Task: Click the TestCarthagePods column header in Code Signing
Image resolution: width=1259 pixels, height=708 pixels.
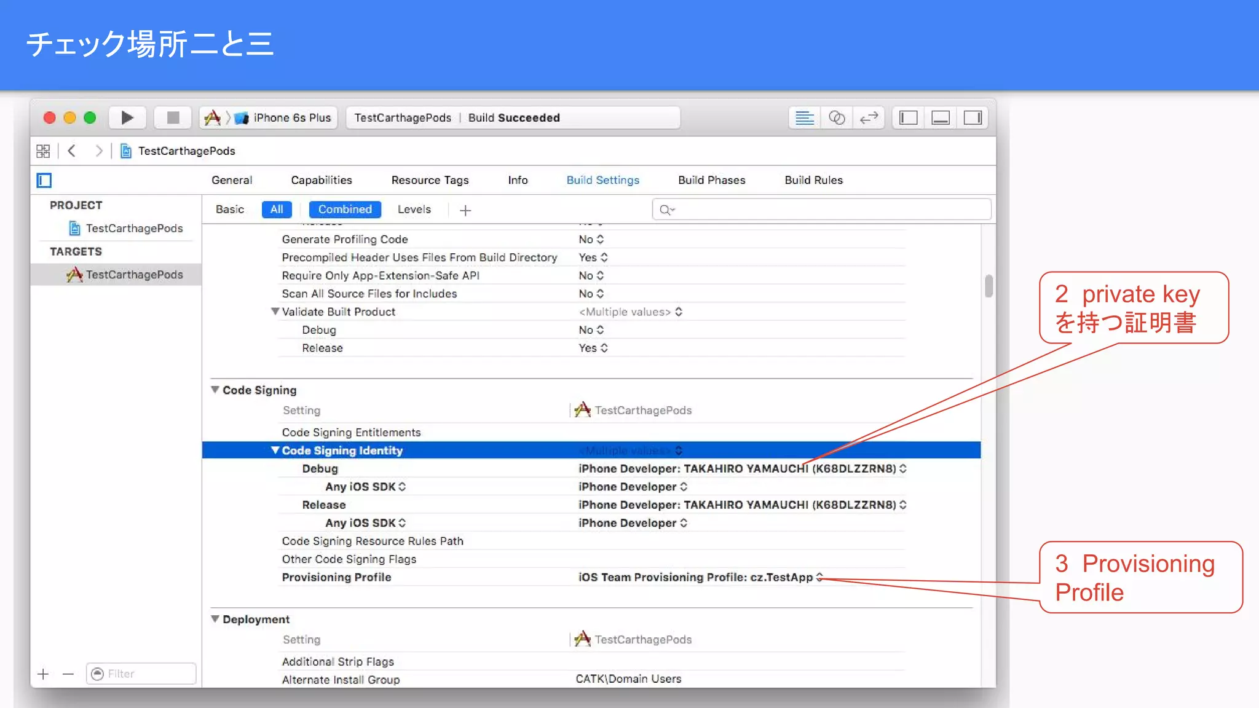Action: coord(633,410)
